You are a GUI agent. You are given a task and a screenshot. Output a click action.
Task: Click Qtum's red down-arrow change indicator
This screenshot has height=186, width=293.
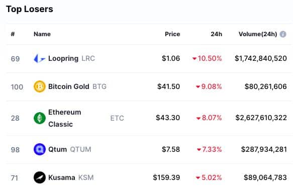(x=199, y=149)
